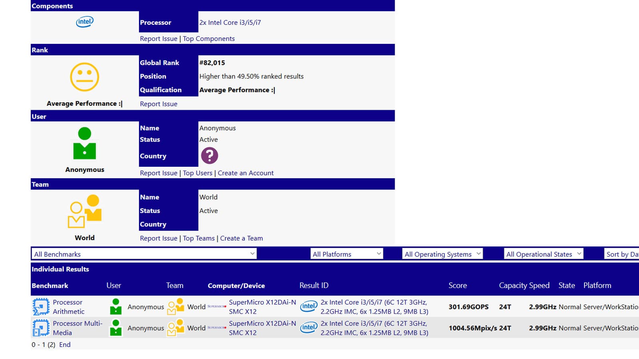Image resolution: width=639 pixels, height=359 pixels.
Task: Click Report Issue link under Rank
Action: point(159,104)
